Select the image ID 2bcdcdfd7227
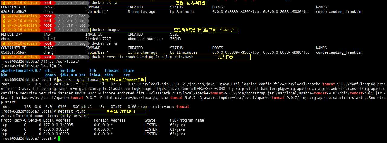 [98, 39]
